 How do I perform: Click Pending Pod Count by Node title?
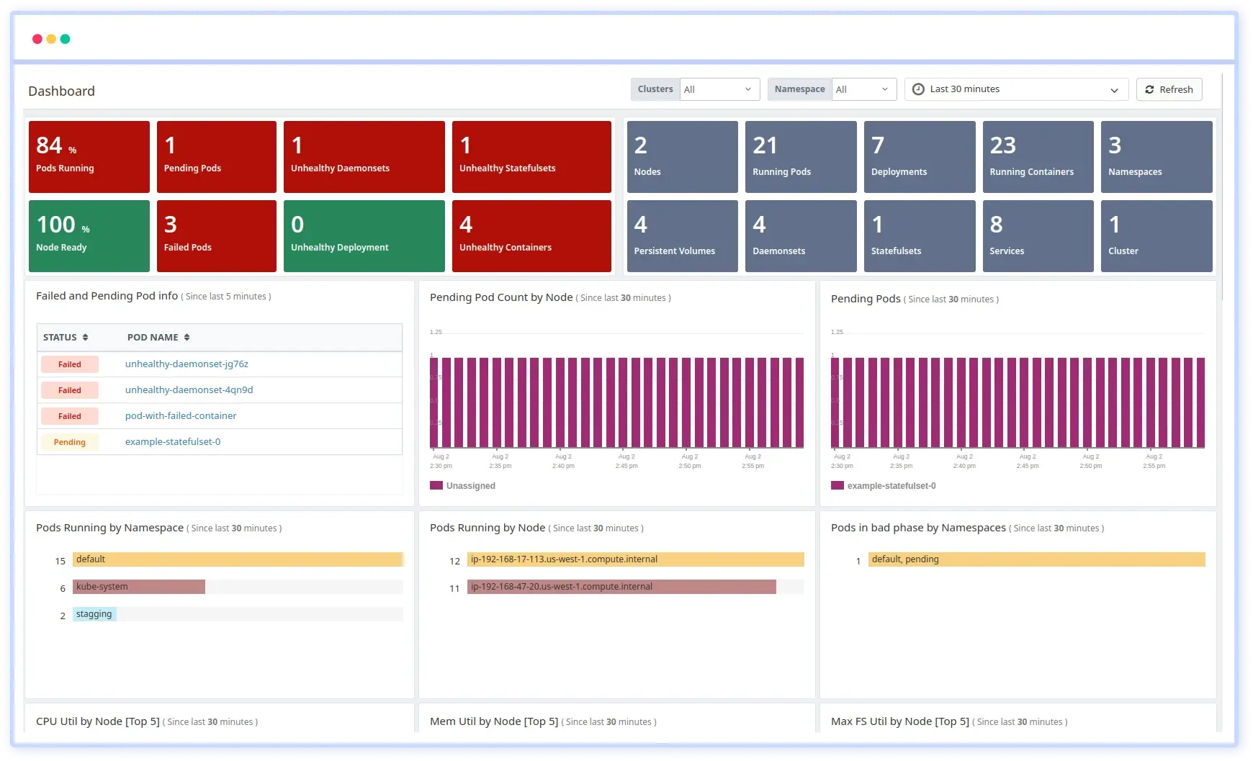tap(501, 297)
